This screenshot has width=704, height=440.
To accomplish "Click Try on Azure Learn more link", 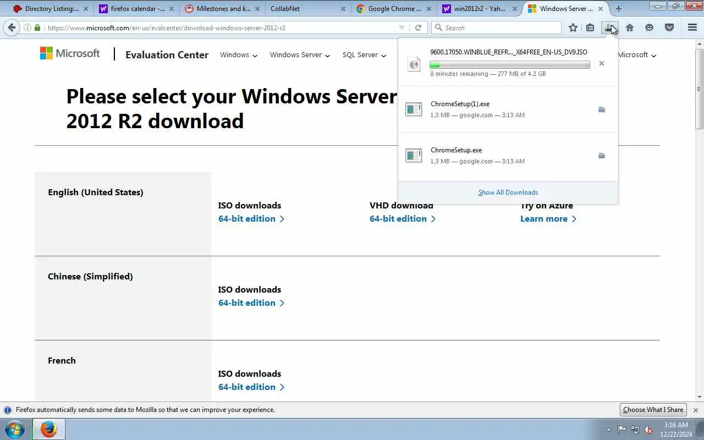I will click(x=548, y=219).
